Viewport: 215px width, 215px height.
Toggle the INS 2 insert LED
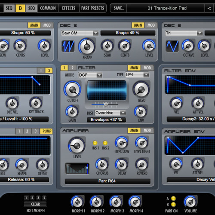(x=105, y=143)
